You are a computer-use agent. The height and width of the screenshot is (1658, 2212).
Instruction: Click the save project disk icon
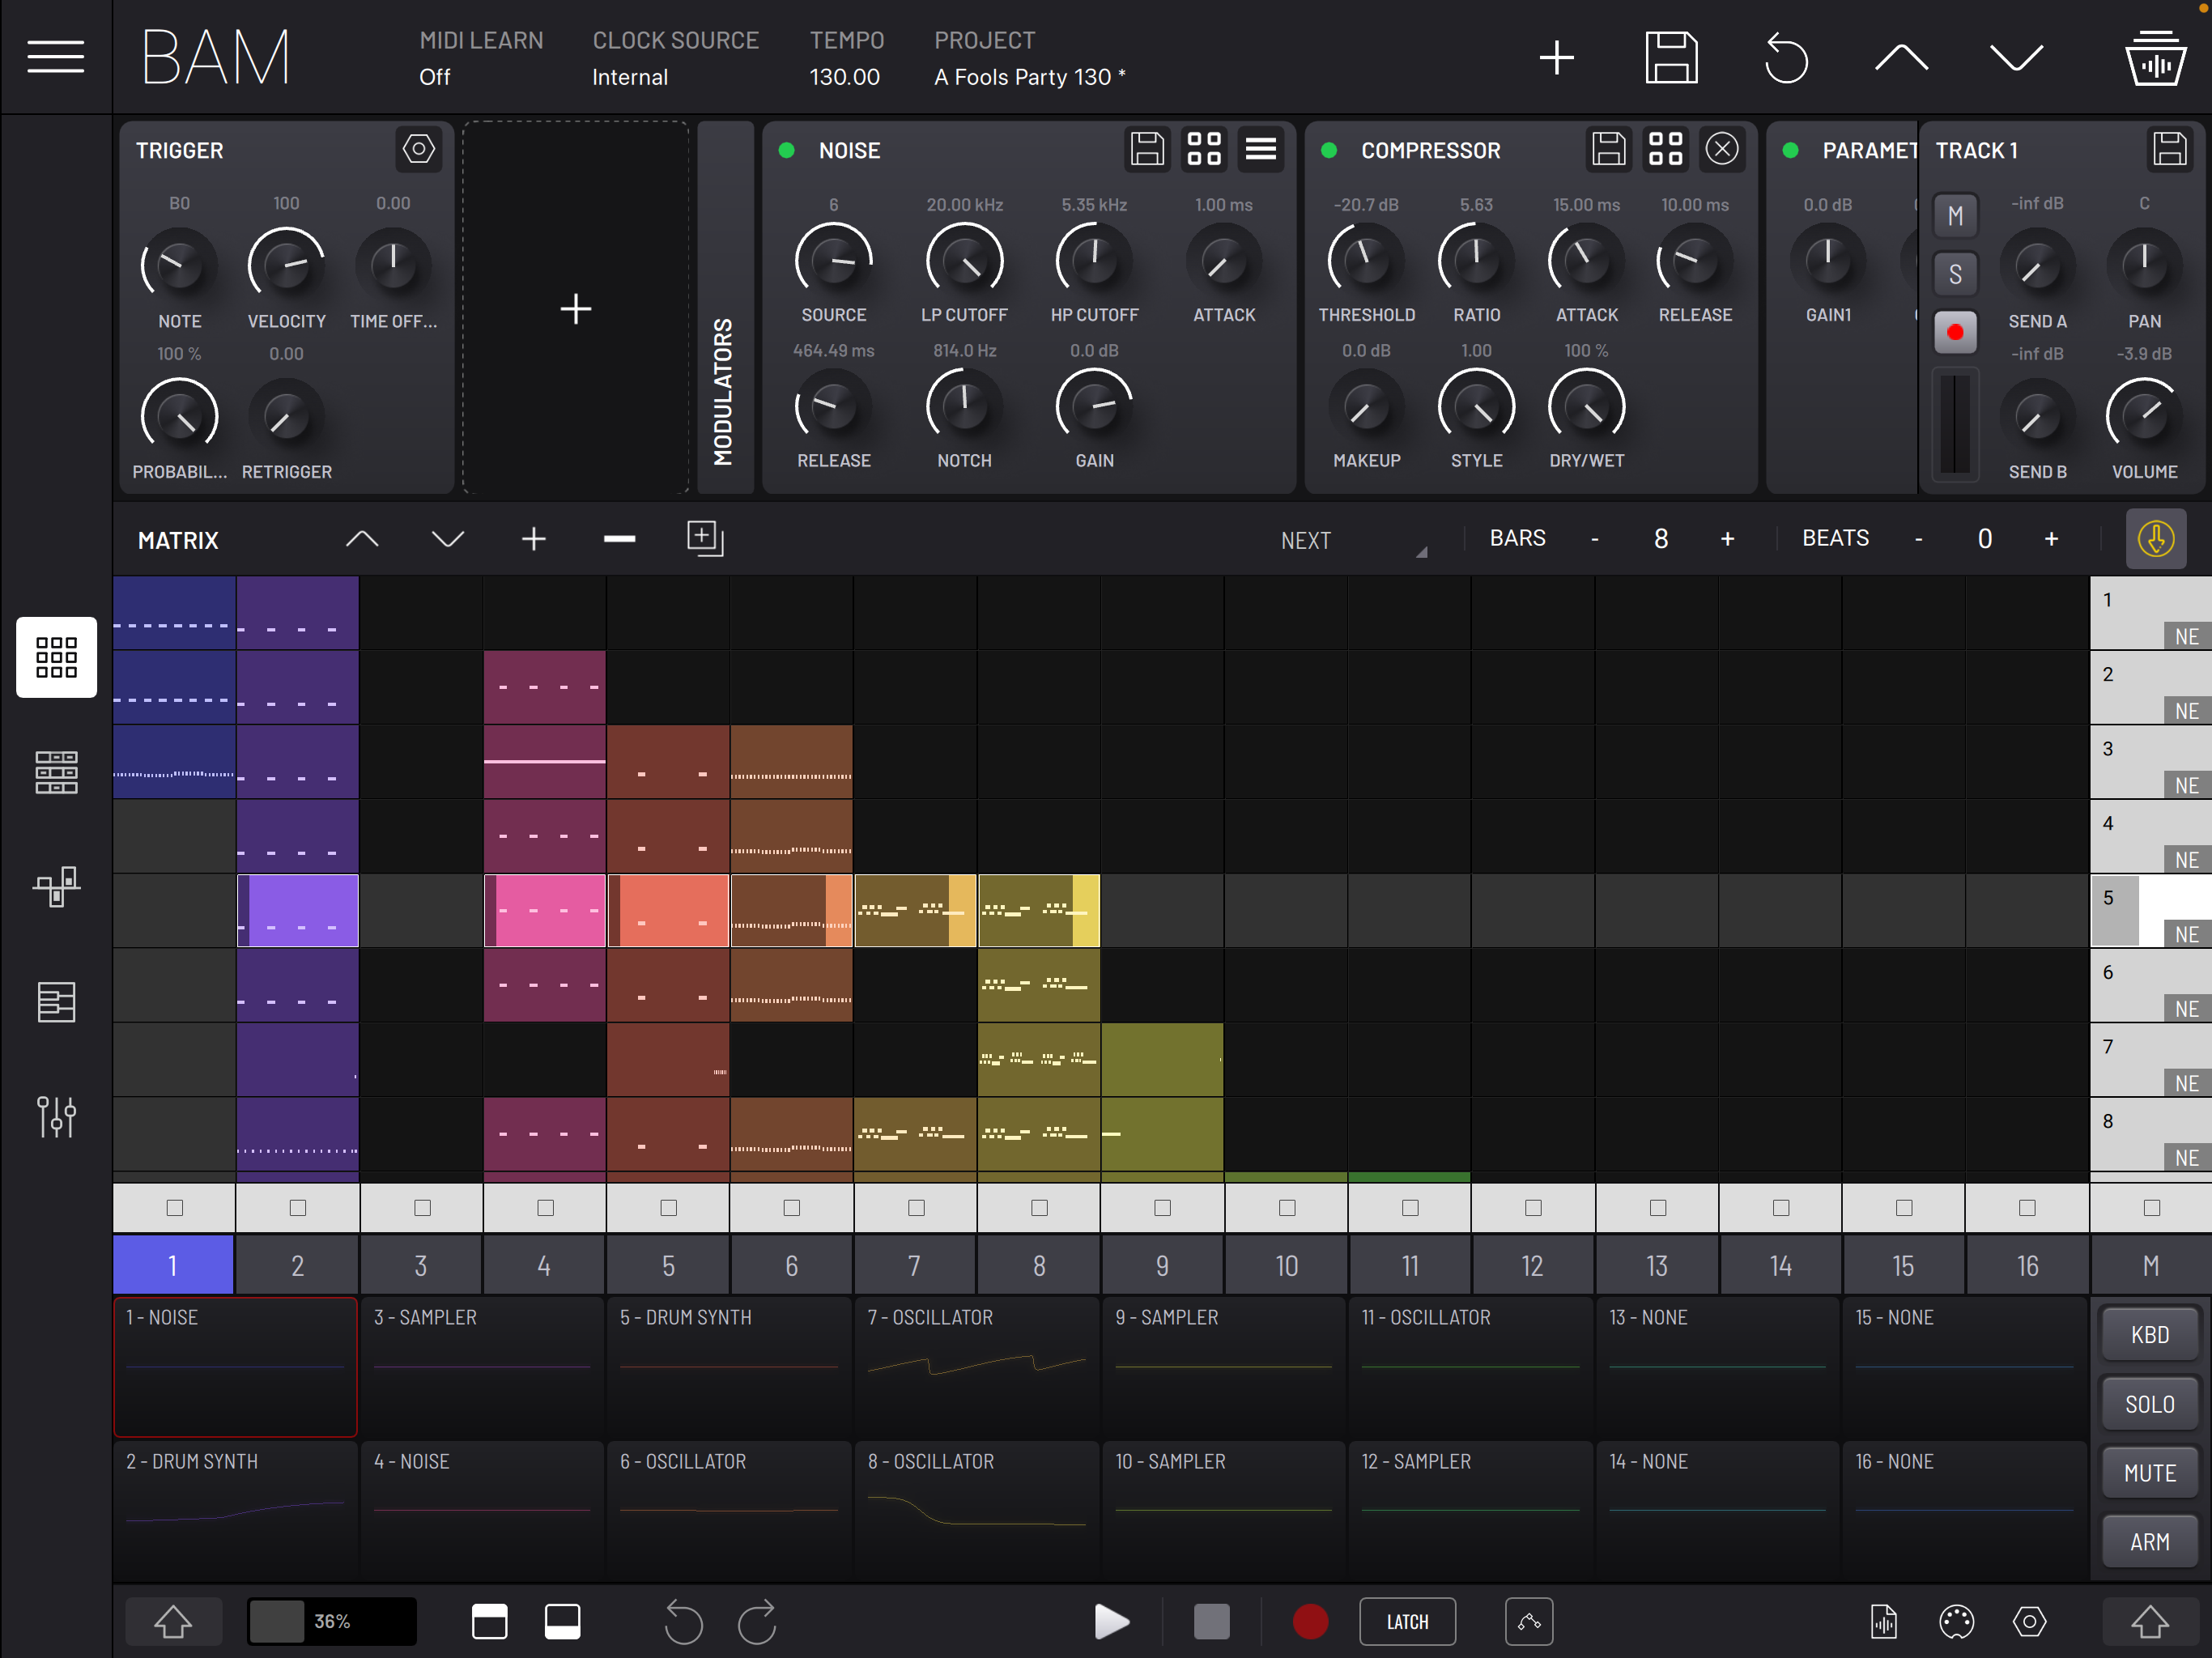tap(1671, 57)
